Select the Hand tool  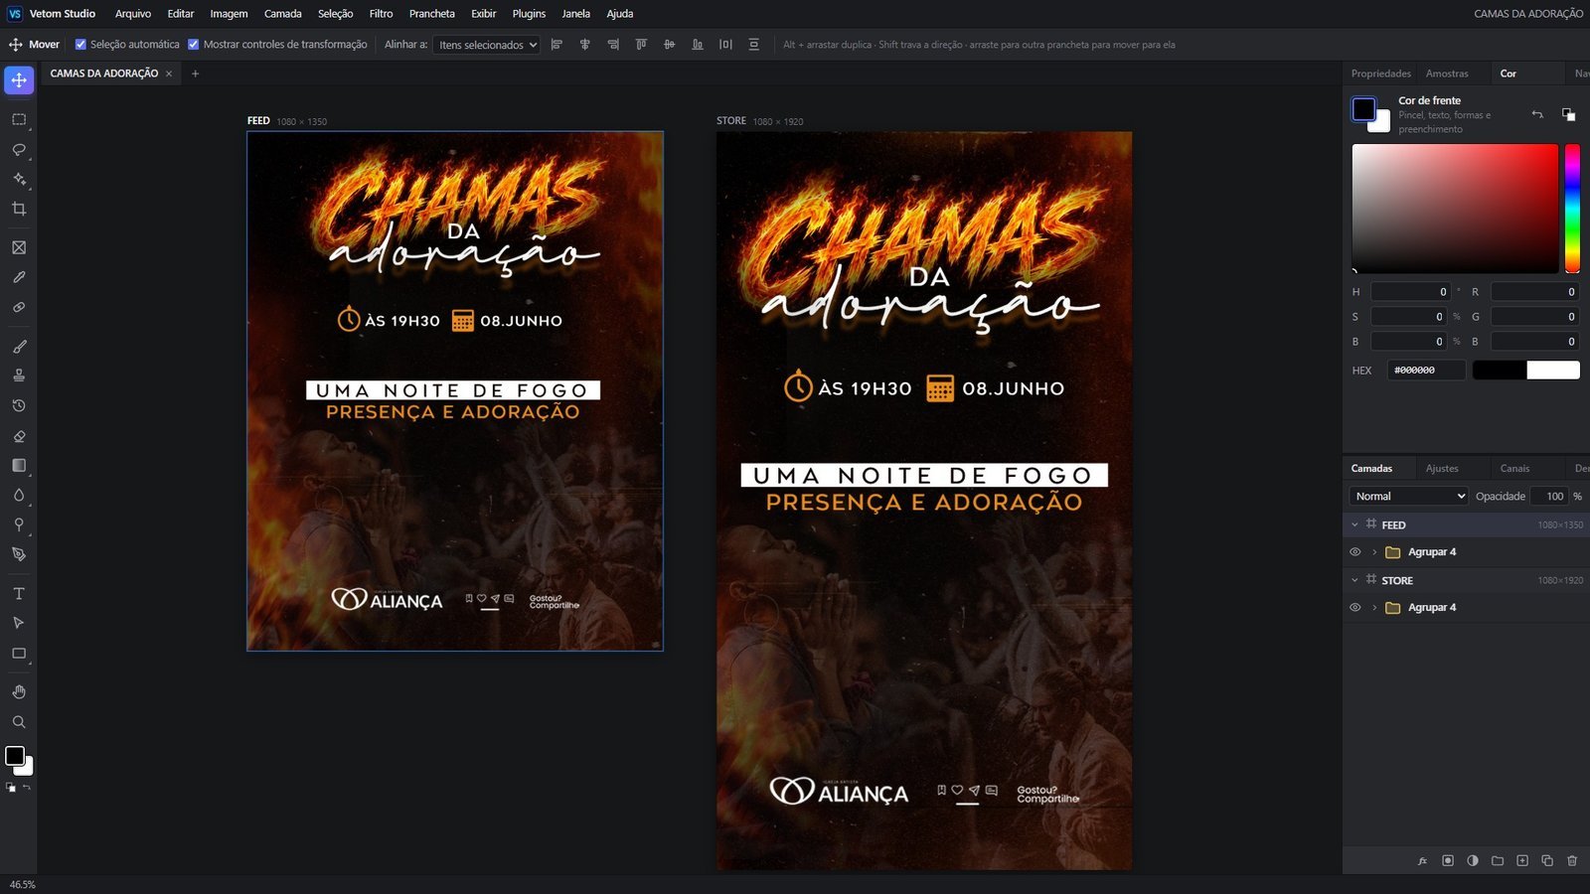click(19, 692)
